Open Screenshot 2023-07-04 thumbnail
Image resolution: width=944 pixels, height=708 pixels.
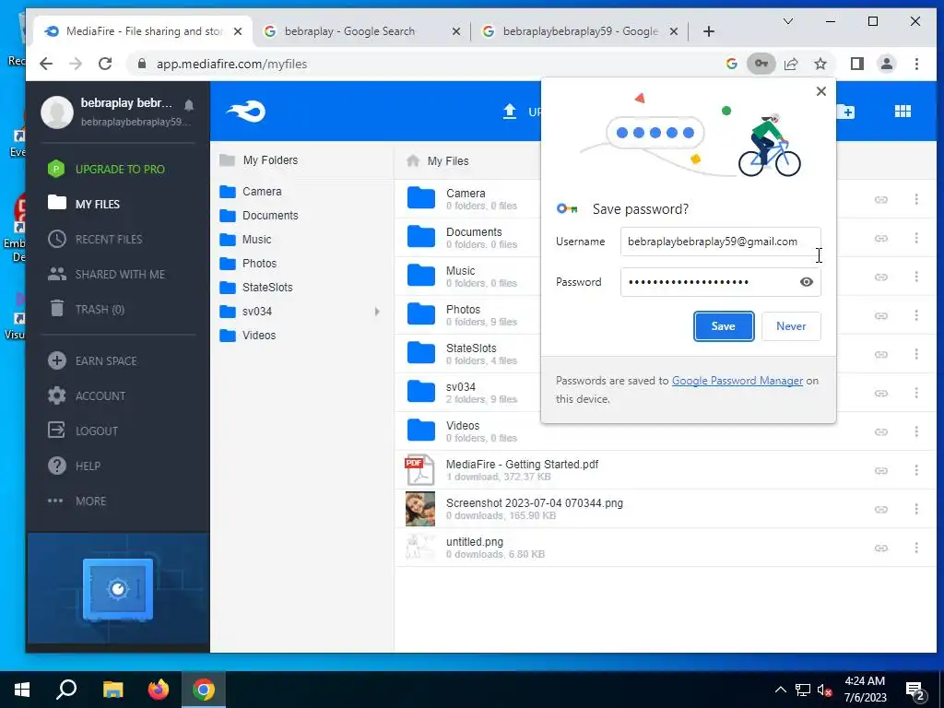(420, 509)
